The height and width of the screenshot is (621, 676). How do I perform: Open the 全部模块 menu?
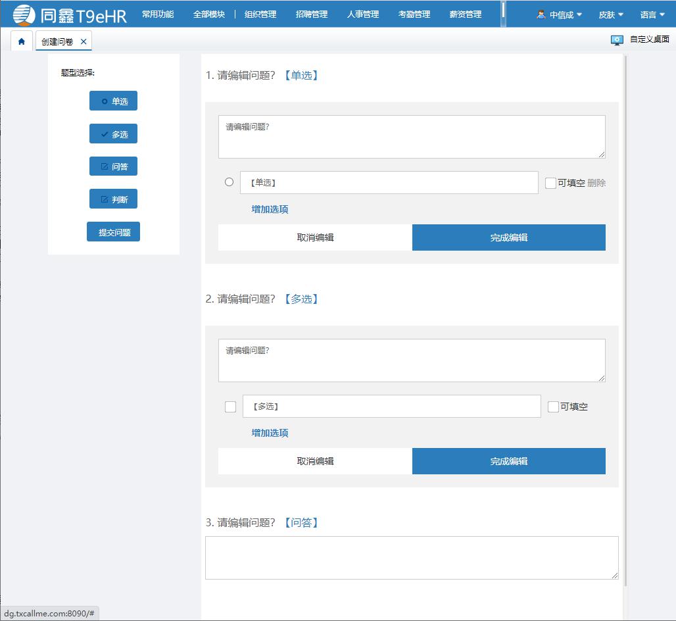pyautogui.click(x=209, y=14)
